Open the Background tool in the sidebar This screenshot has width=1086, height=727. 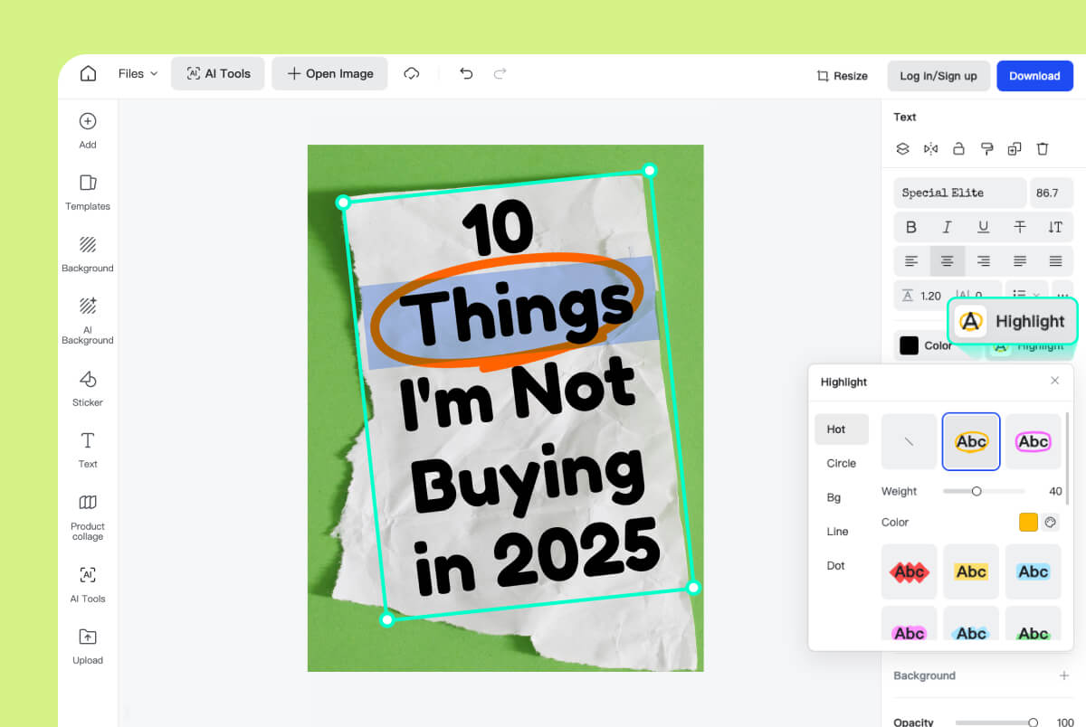(x=88, y=254)
